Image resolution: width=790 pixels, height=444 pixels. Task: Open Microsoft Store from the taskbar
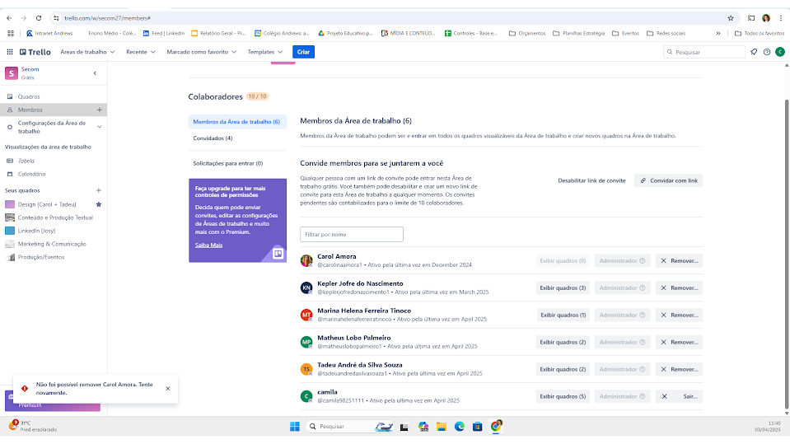(478, 427)
